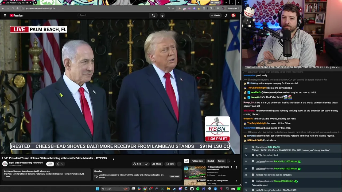Viewport: 342px width, 192px height.
Task: Open a new browser tab
Action: (35, 3)
